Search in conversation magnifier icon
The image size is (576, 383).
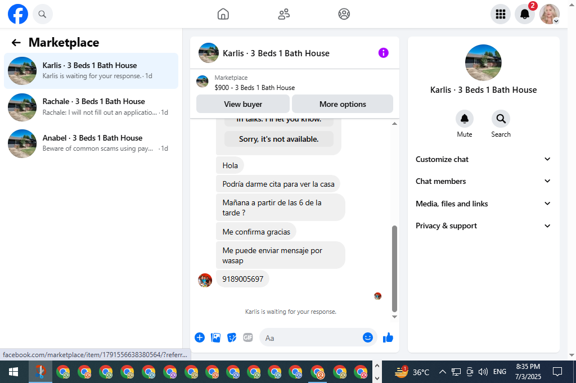pyautogui.click(x=501, y=119)
